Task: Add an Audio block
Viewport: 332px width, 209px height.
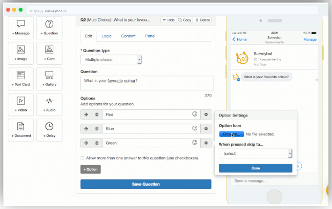Action: click(x=49, y=104)
